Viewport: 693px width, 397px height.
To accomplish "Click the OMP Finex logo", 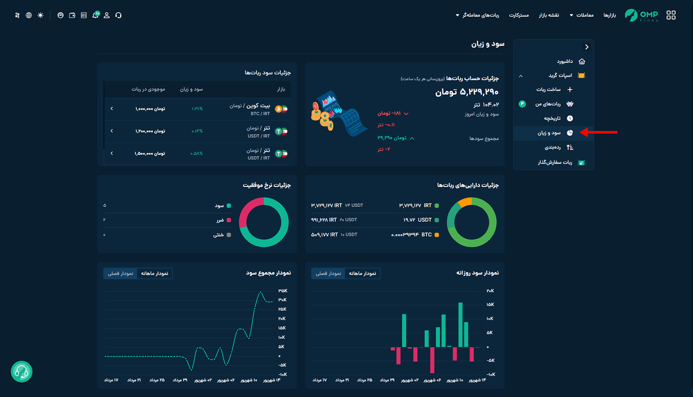I will coord(642,15).
